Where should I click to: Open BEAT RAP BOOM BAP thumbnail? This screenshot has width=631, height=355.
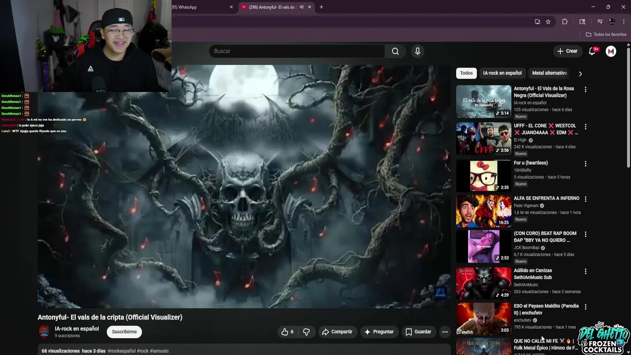[x=484, y=246]
